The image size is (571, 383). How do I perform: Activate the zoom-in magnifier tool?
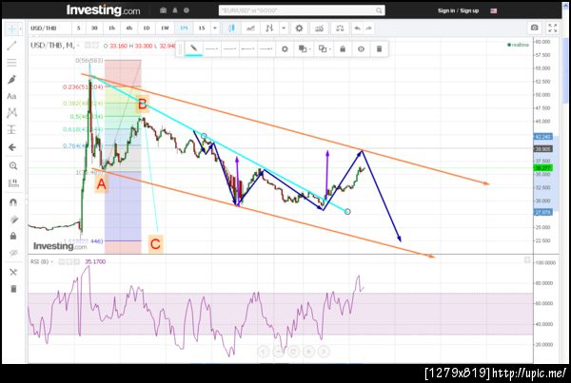point(12,166)
